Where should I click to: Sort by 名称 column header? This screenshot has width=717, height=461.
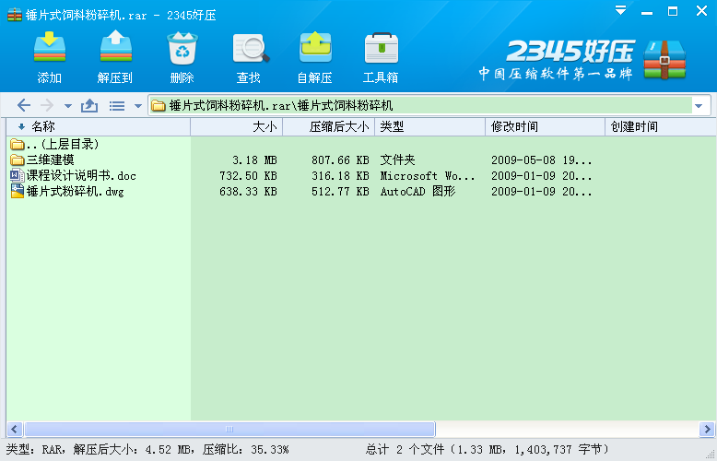pyautogui.click(x=43, y=127)
